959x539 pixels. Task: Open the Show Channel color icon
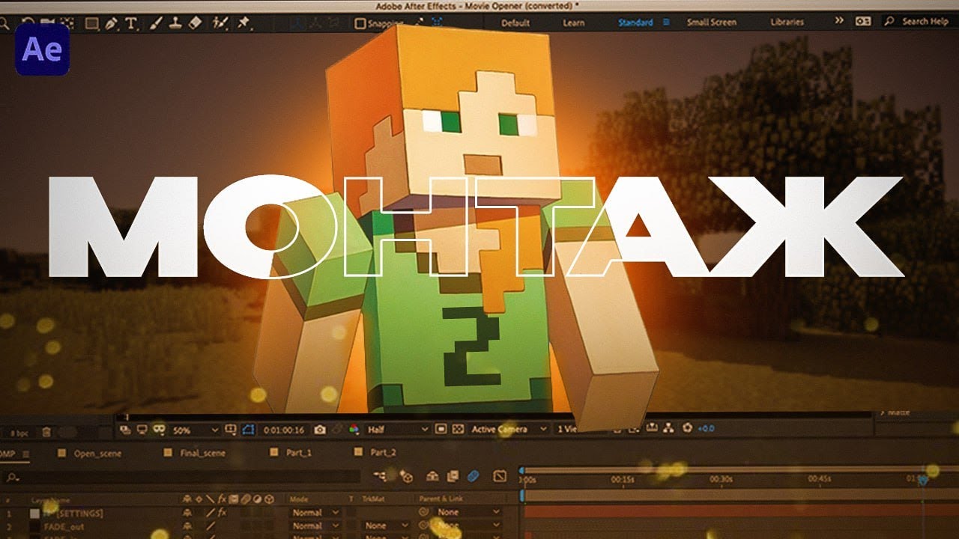[x=354, y=429]
